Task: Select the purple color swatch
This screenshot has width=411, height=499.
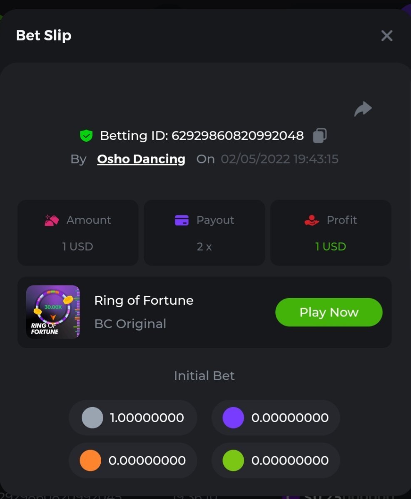Action: pyautogui.click(x=233, y=417)
